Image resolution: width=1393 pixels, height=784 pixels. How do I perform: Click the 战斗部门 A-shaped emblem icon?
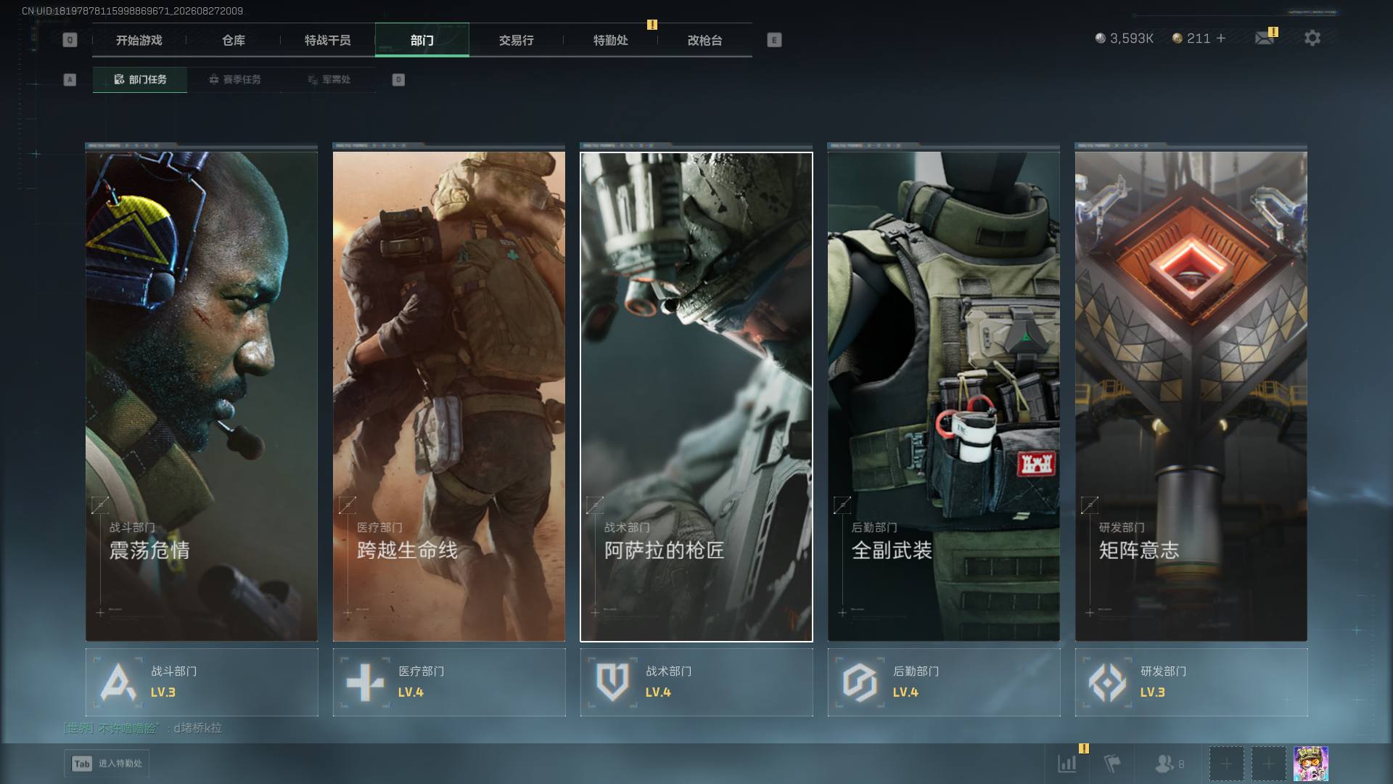(x=118, y=682)
